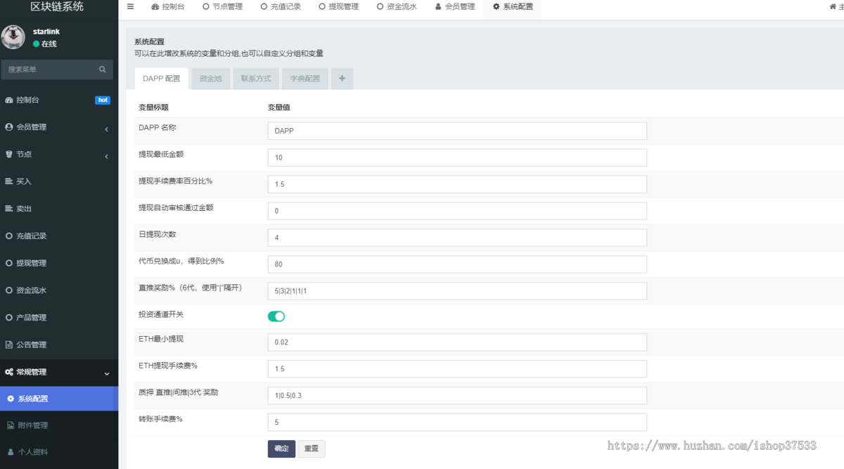
Task: Open 控制台 via its dashboard icon in top nav
Action: [x=155, y=6]
